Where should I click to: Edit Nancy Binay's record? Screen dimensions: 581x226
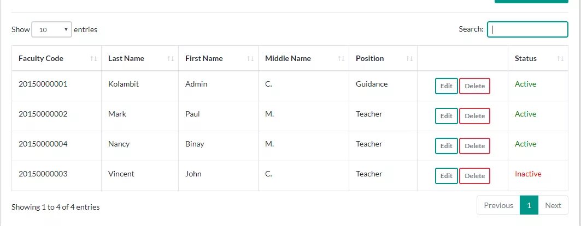(447, 146)
